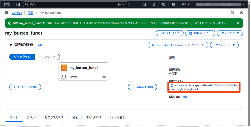Open the info panel circle icon
Viewport: 251px width, 127px height.
[232, 13]
